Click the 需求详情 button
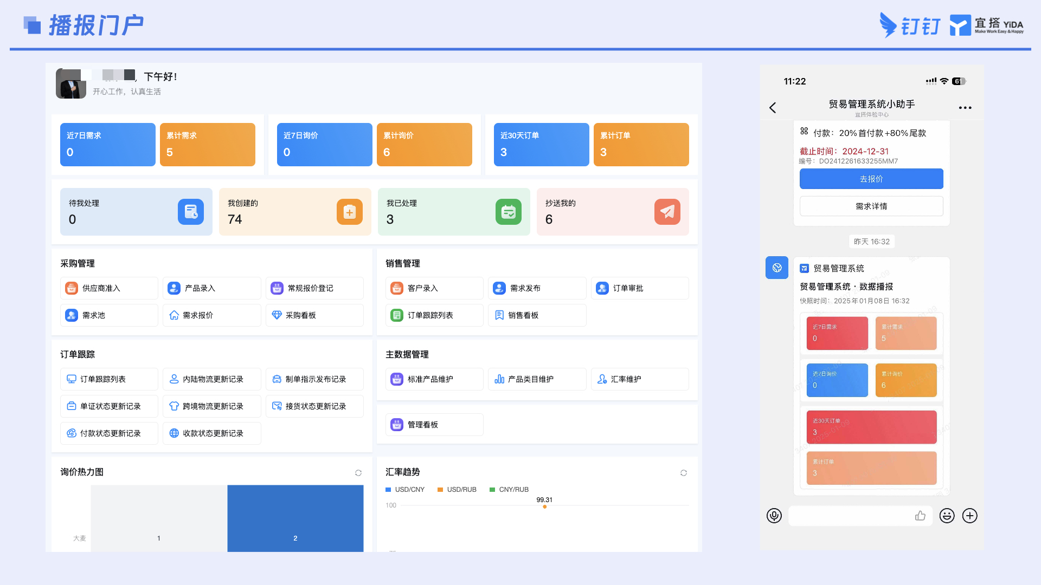Screen dimensions: 1041x585 point(871,206)
